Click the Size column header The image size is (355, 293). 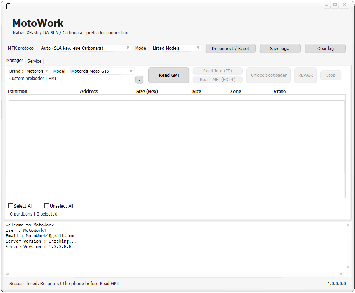[197, 91]
